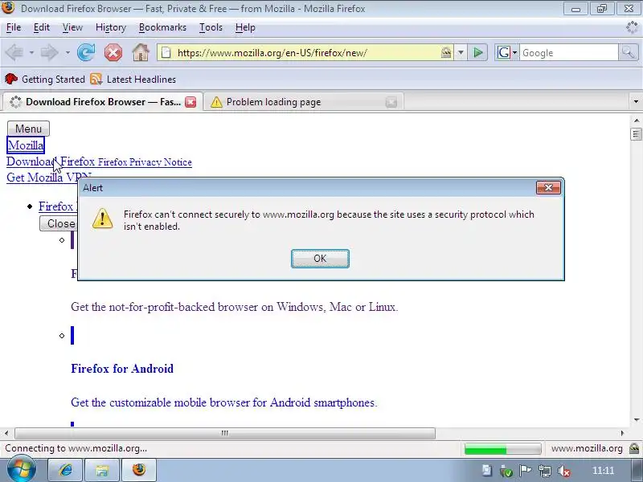This screenshot has width=643, height=482.
Task: Click the Latest Headlines feed icon
Action: 96,79
